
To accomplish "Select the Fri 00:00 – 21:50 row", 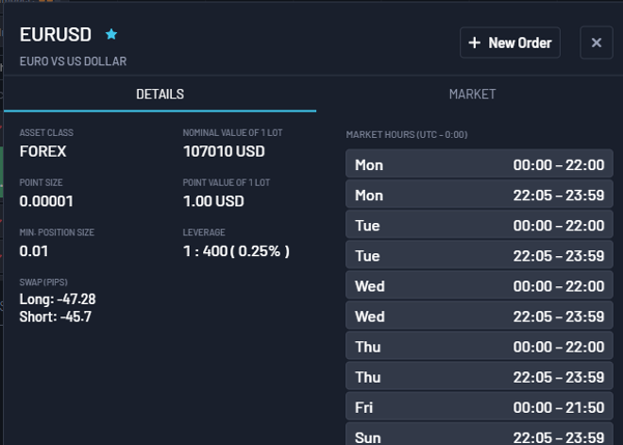I will pyautogui.click(x=480, y=407).
